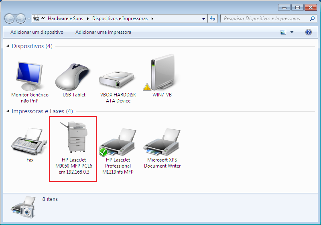Viewport: 321px width, 225px height.
Task: Select the Fax machine icon
Action: click(x=29, y=141)
